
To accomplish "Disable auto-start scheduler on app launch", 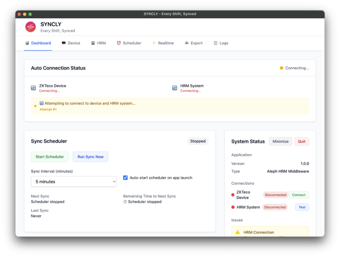I will 125,178.
